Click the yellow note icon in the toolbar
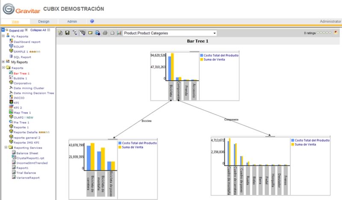This screenshot has height=200, width=342. click(x=90, y=33)
